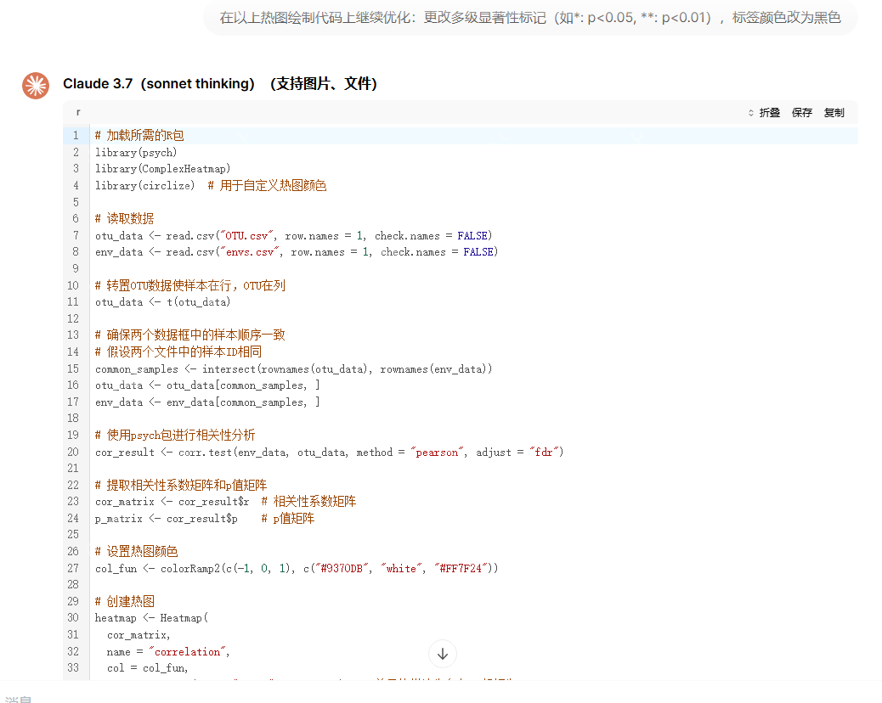882x703 pixels.
Task: Toggle visibility of the R code with 折叠
Action: pyautogui.click(x=769, y=112)
